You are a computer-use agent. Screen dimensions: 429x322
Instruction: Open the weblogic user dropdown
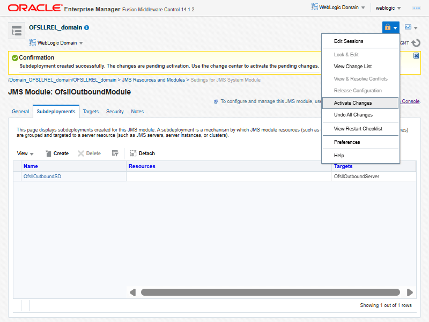[x=388, y=8]
